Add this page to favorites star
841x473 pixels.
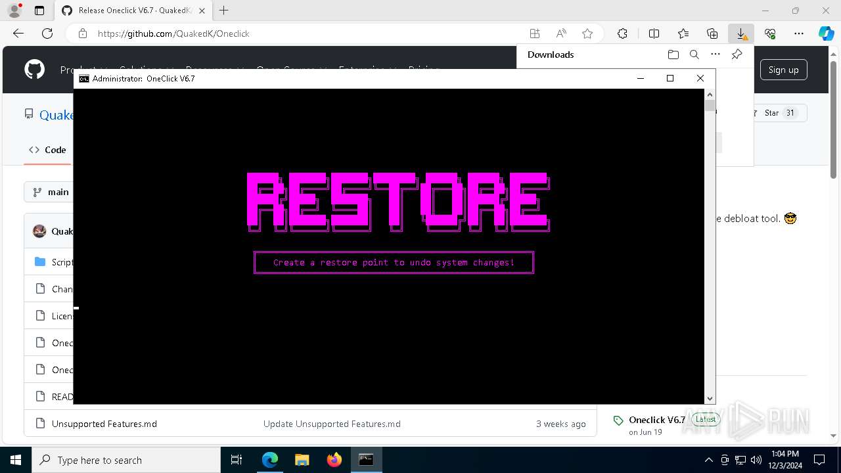click(587, 34)
